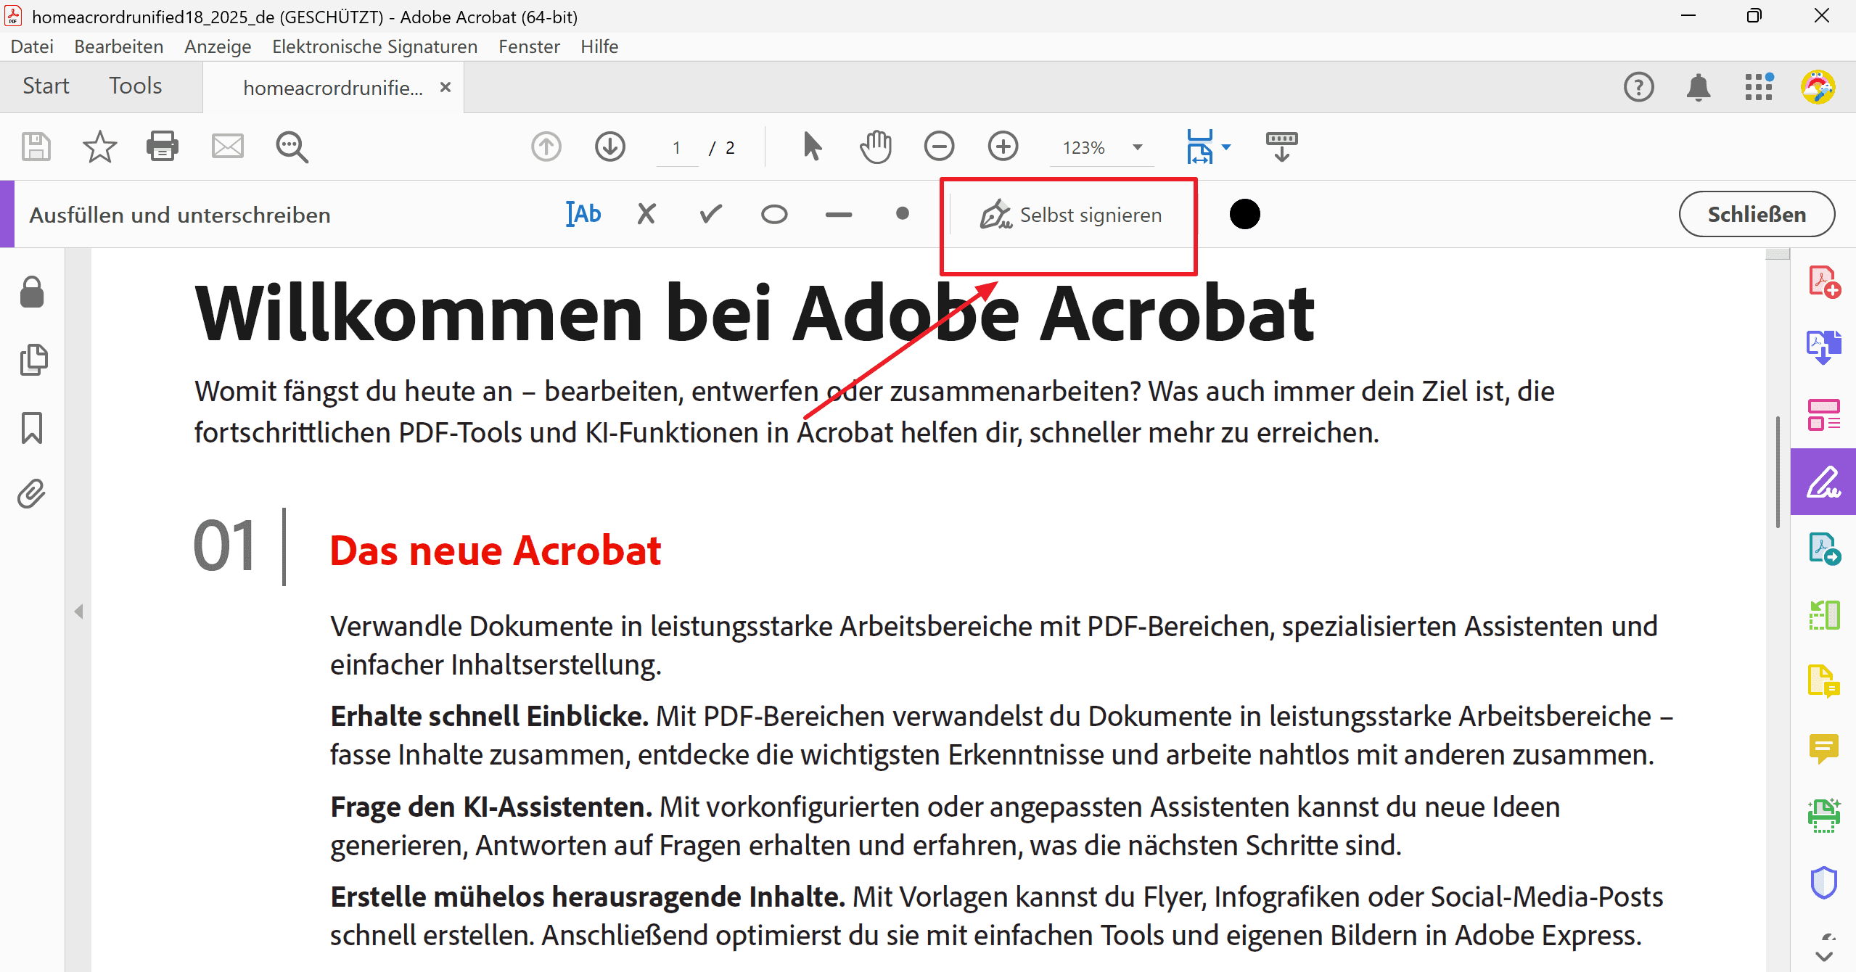Print the document with printer icon
The image size is (1856, 972).
[x=163, y=147]
